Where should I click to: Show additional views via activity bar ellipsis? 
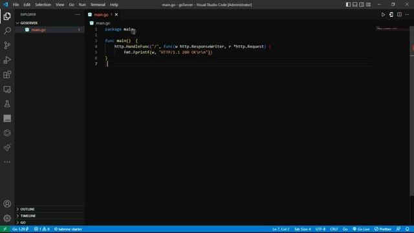click(7, 162)
